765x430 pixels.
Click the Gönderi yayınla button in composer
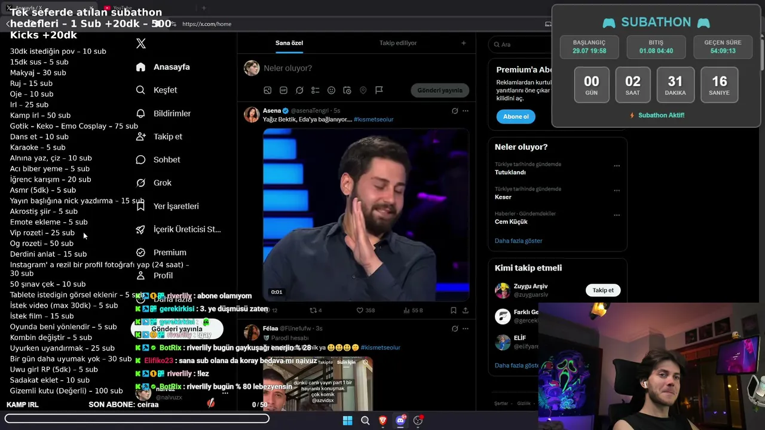(x=440, y=90)
